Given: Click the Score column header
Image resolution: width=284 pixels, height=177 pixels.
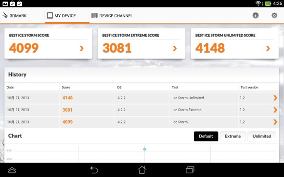Looking at the screenshot, I should (x=66, y=87).
